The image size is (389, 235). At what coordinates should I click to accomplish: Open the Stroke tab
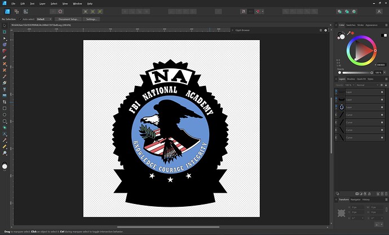click(360, 25)
